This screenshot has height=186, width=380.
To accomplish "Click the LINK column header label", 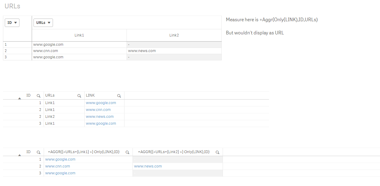I will coord(90,95).
